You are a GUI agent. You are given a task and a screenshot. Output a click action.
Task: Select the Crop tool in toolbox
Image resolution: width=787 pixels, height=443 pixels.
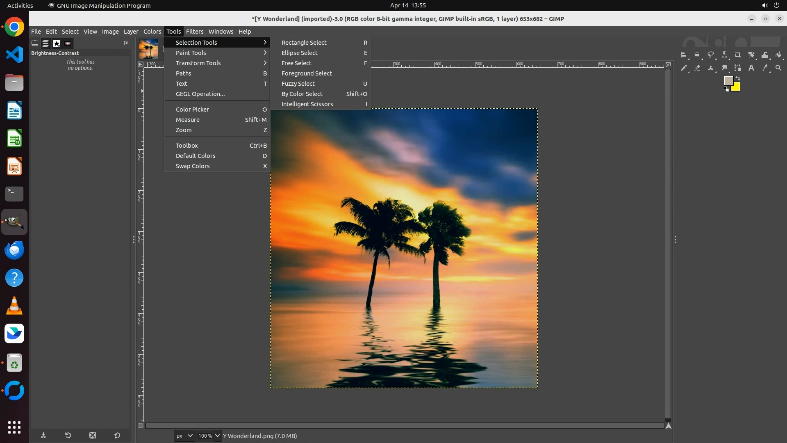pyautogui.click(x=738, y=55)
